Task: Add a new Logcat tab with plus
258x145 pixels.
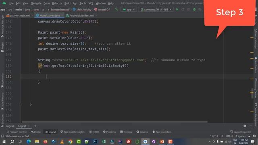Action: tap(35, 126)
